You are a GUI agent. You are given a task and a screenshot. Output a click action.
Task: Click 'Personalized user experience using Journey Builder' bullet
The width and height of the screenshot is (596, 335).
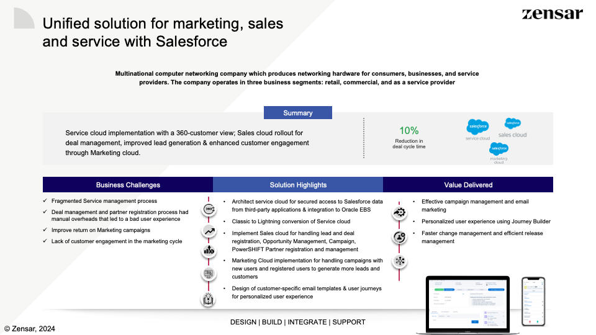486,221
